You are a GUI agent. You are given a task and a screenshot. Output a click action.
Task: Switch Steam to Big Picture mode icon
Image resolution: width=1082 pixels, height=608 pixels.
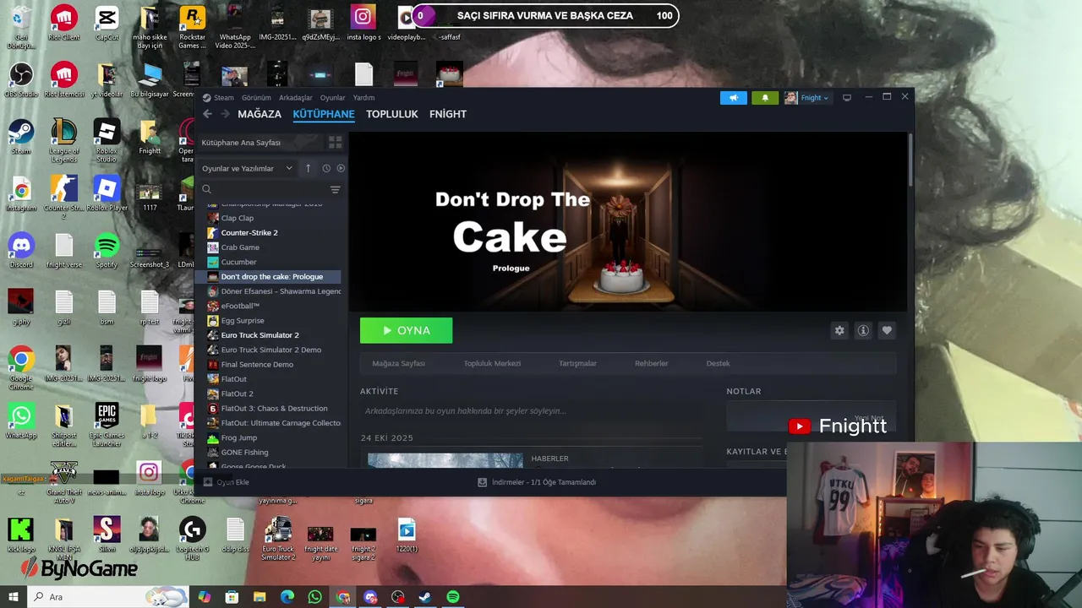click(847, 98)
